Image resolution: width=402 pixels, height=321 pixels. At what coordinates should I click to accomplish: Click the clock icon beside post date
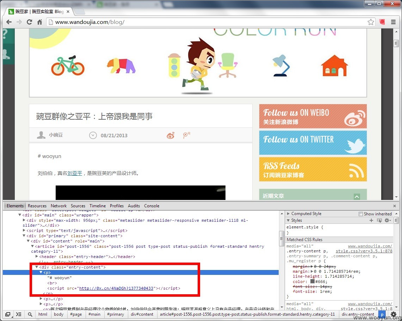tap(93, 135)
